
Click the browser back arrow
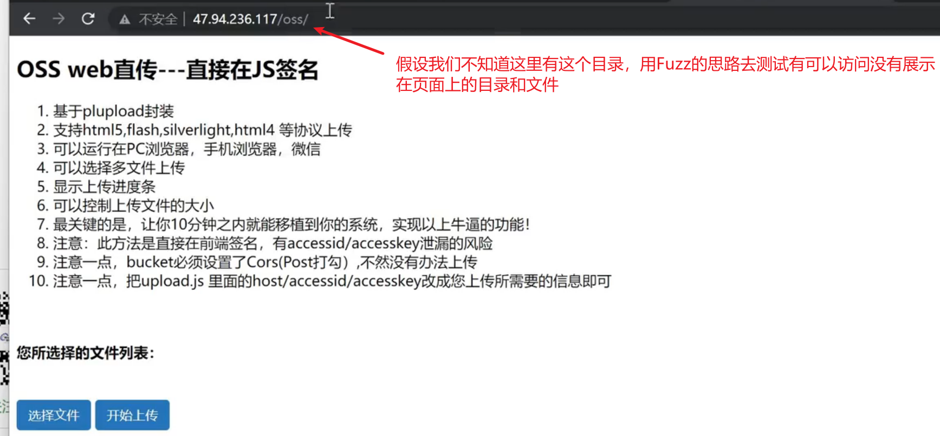pos(29,19)
